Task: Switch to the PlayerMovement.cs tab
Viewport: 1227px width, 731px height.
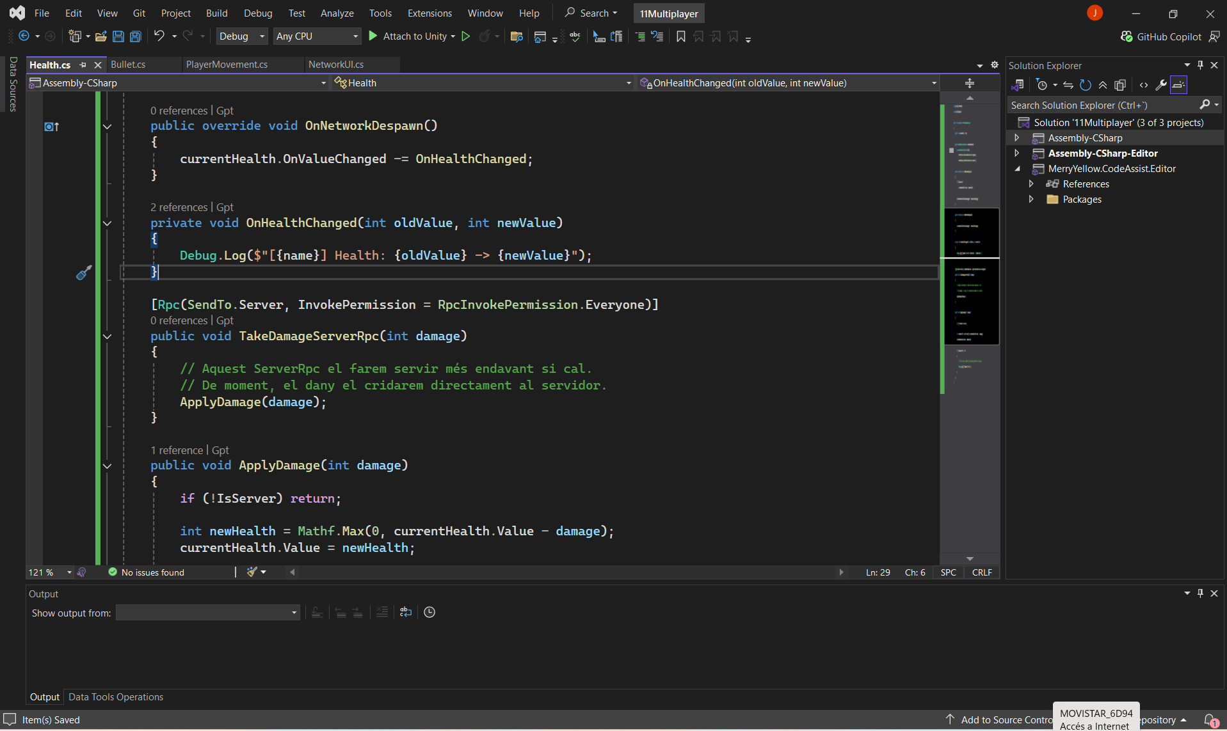Action: click(x=227, y=65)
